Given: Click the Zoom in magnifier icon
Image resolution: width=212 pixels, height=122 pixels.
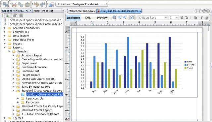Looking at the screenshot, I should 119,17.
